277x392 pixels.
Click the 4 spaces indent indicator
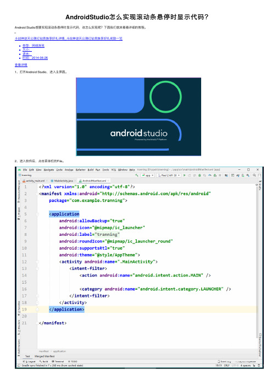(x=246, y=366)
